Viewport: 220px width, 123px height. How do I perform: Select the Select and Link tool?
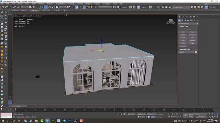pos(11,7)
